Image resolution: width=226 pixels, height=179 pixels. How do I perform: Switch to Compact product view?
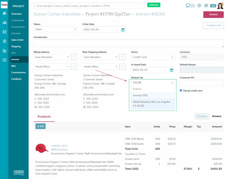tap(202, 116)
